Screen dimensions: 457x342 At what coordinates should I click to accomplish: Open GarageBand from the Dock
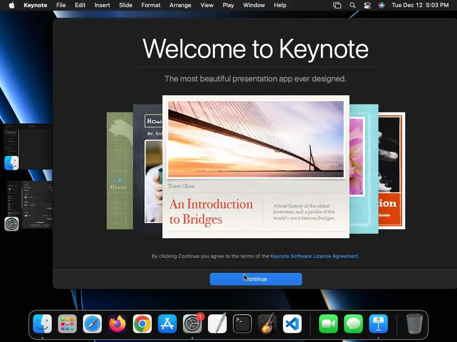tap(267, 324)
